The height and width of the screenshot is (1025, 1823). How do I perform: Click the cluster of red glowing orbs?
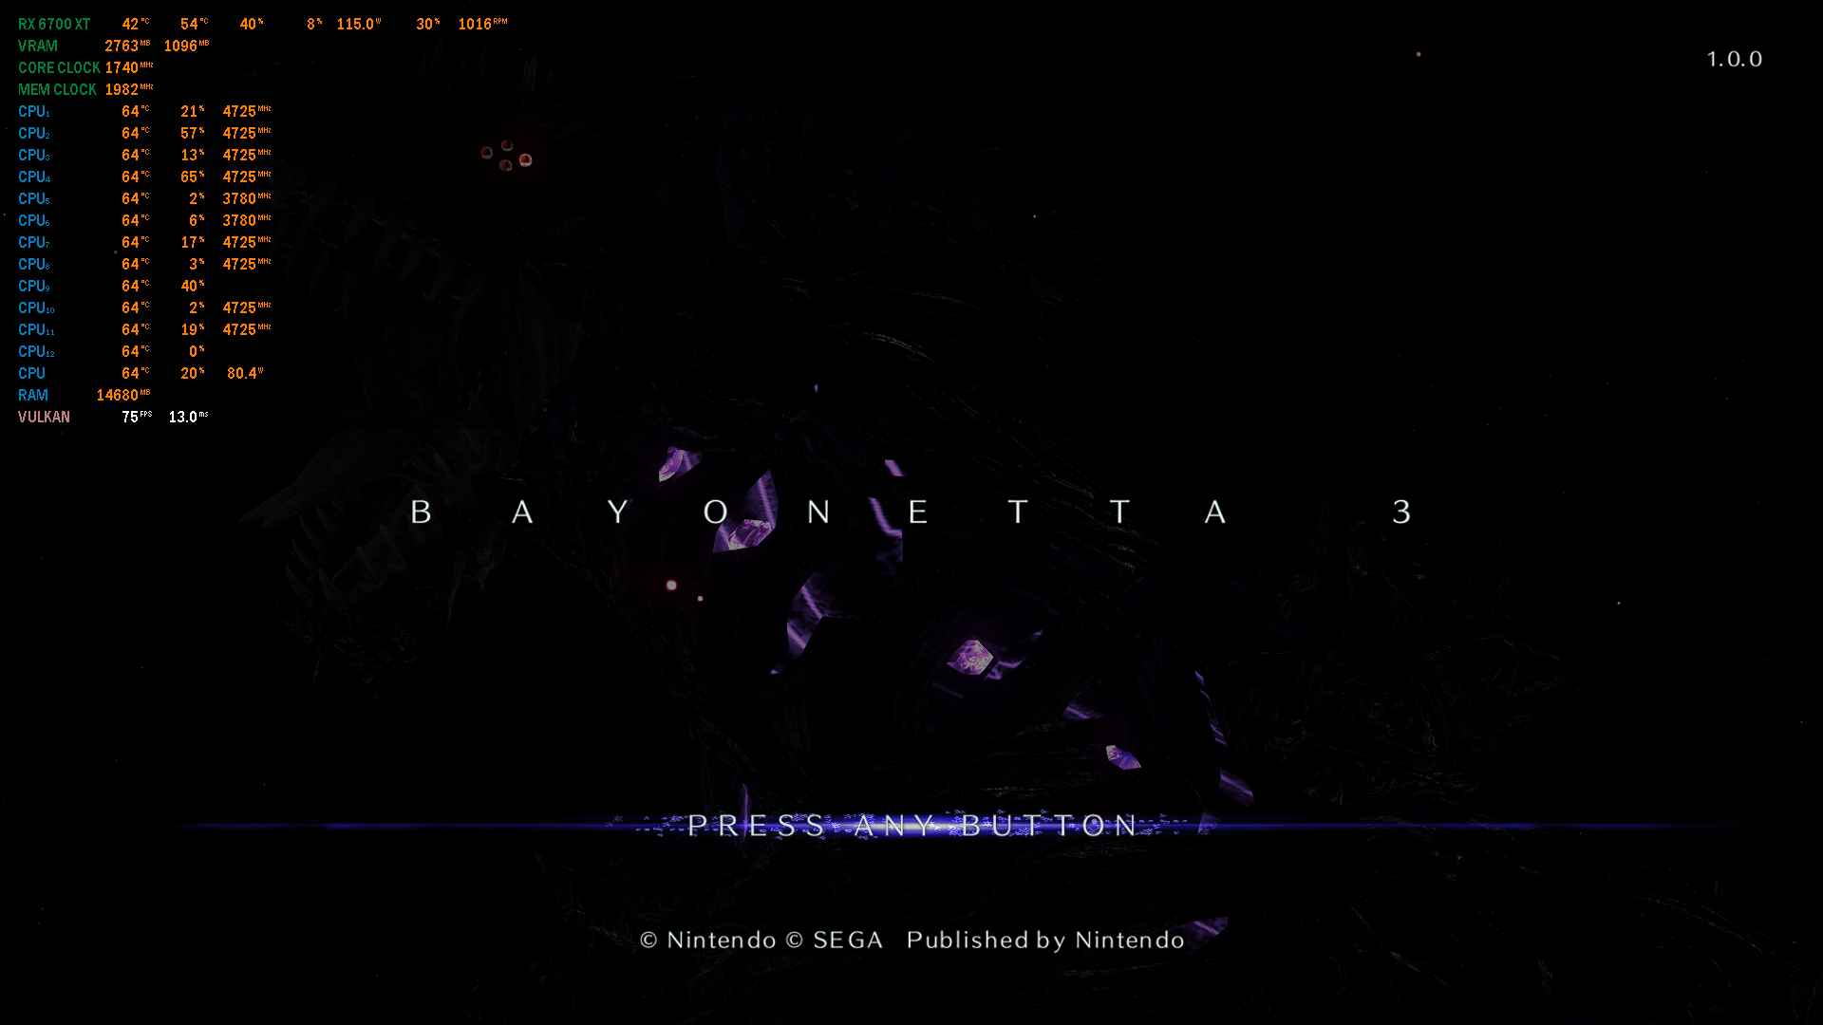click(506, 156)
